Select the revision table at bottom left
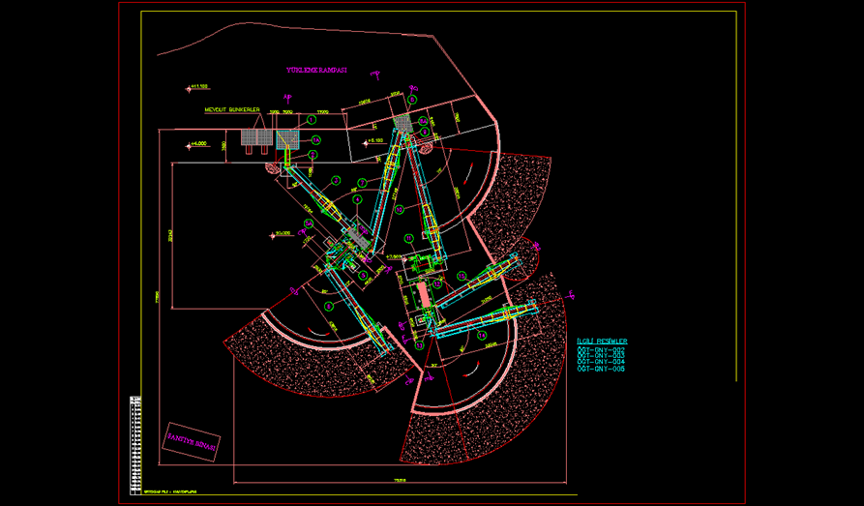This screenshot has width=864, height=506. tap(134, 438)
